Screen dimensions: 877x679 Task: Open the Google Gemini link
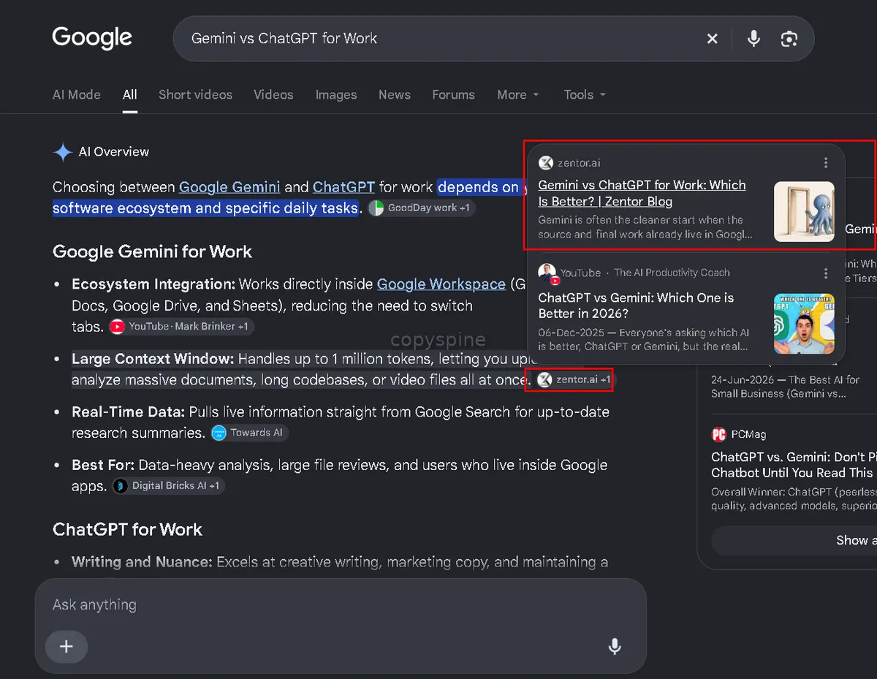click(229, 187)
